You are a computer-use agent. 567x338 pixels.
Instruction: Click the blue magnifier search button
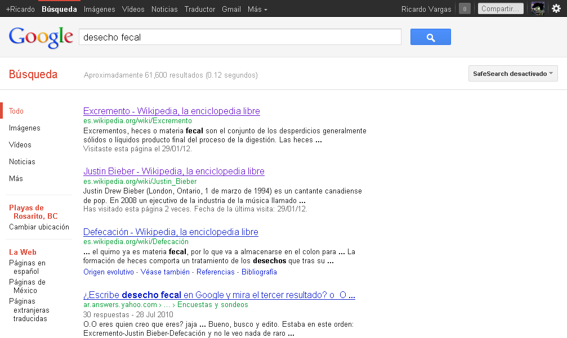click(430, 37)
